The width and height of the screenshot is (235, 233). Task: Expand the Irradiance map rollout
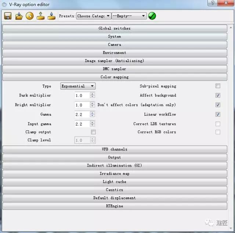click(115, 174)
